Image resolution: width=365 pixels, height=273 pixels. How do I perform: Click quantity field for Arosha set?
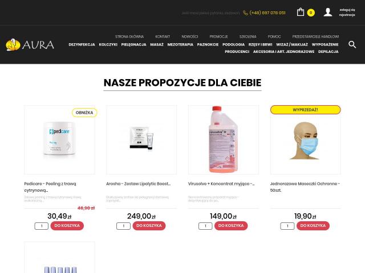click(x=123, y=226)
